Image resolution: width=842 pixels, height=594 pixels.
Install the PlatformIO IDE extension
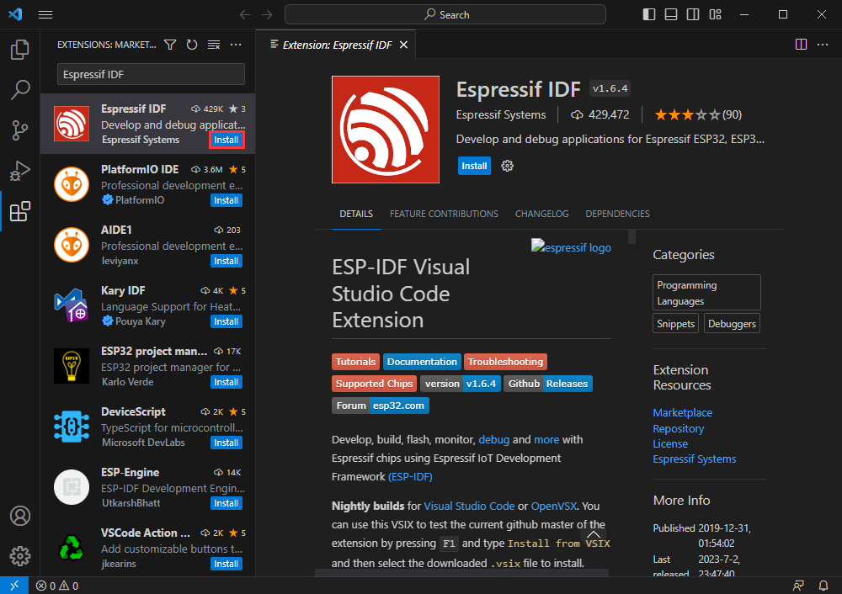[226, 200]
